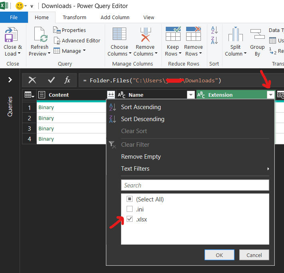Click the Split Column icon
284x273 pixels.
235,35
